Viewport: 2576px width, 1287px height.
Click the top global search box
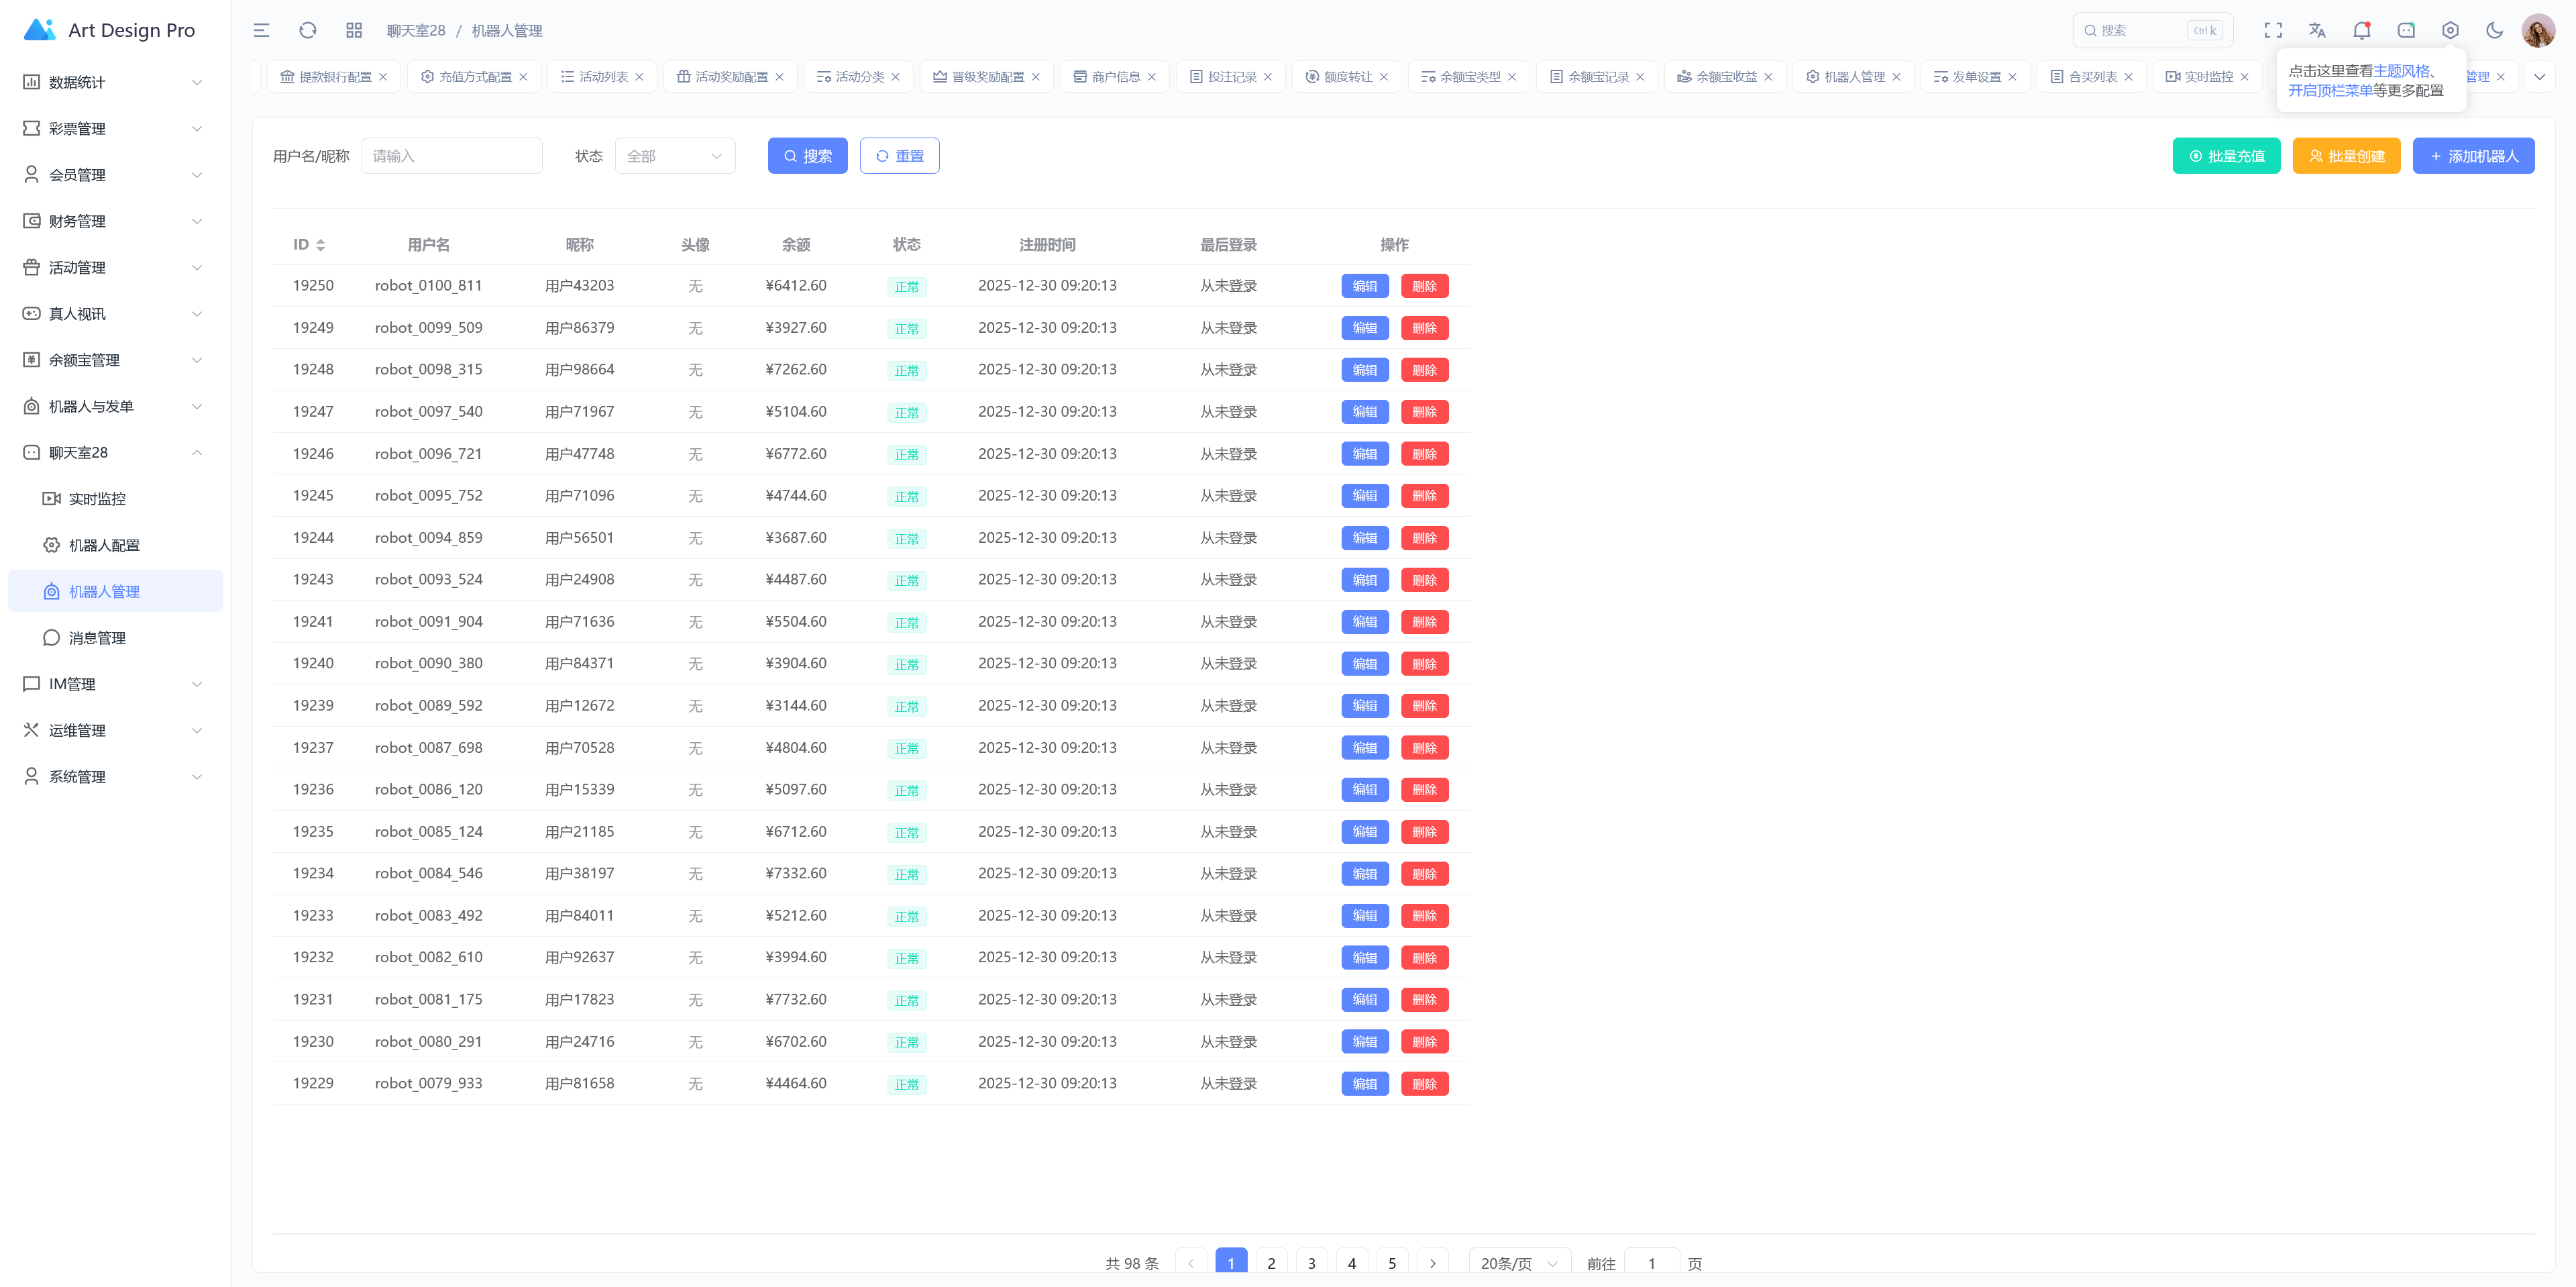(x=2152, y=30)
